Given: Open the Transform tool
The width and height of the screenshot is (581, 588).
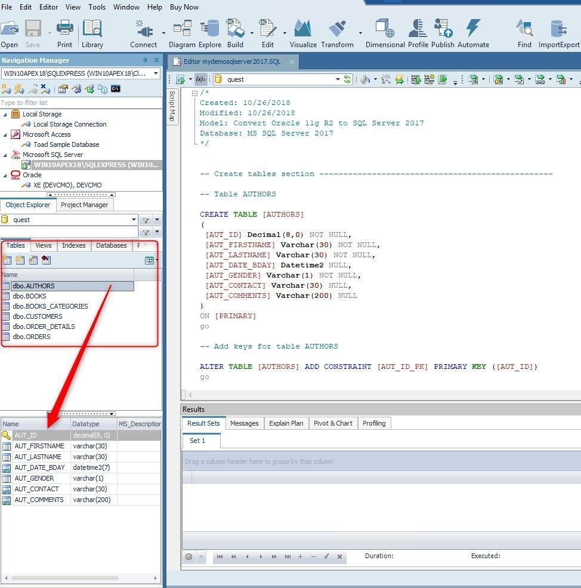Looking at the screenshot, I should tap(337, 34).
